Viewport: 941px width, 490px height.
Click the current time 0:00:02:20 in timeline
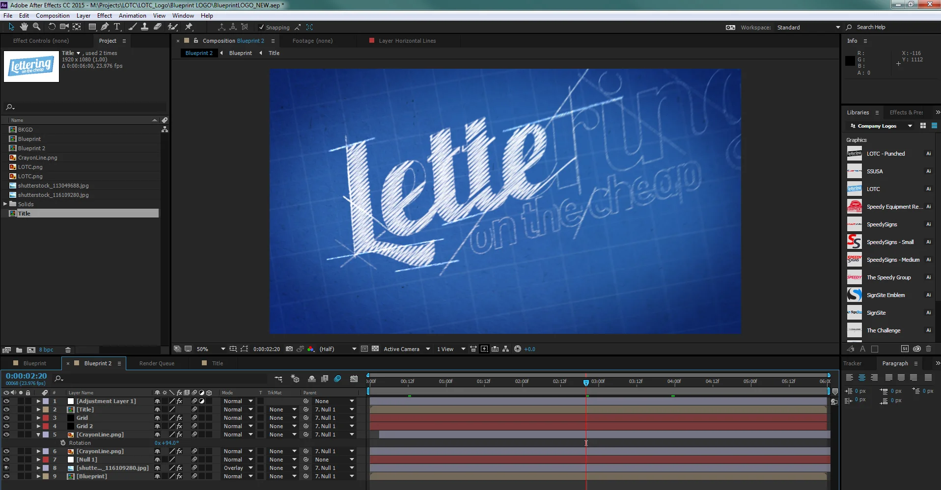27,376
